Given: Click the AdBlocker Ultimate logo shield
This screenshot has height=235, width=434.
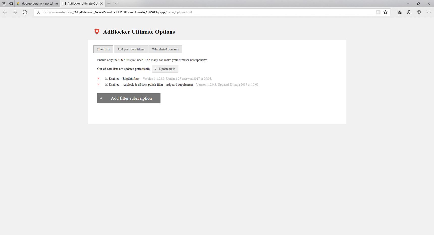Looking at the screenshot, I should 97,31.
